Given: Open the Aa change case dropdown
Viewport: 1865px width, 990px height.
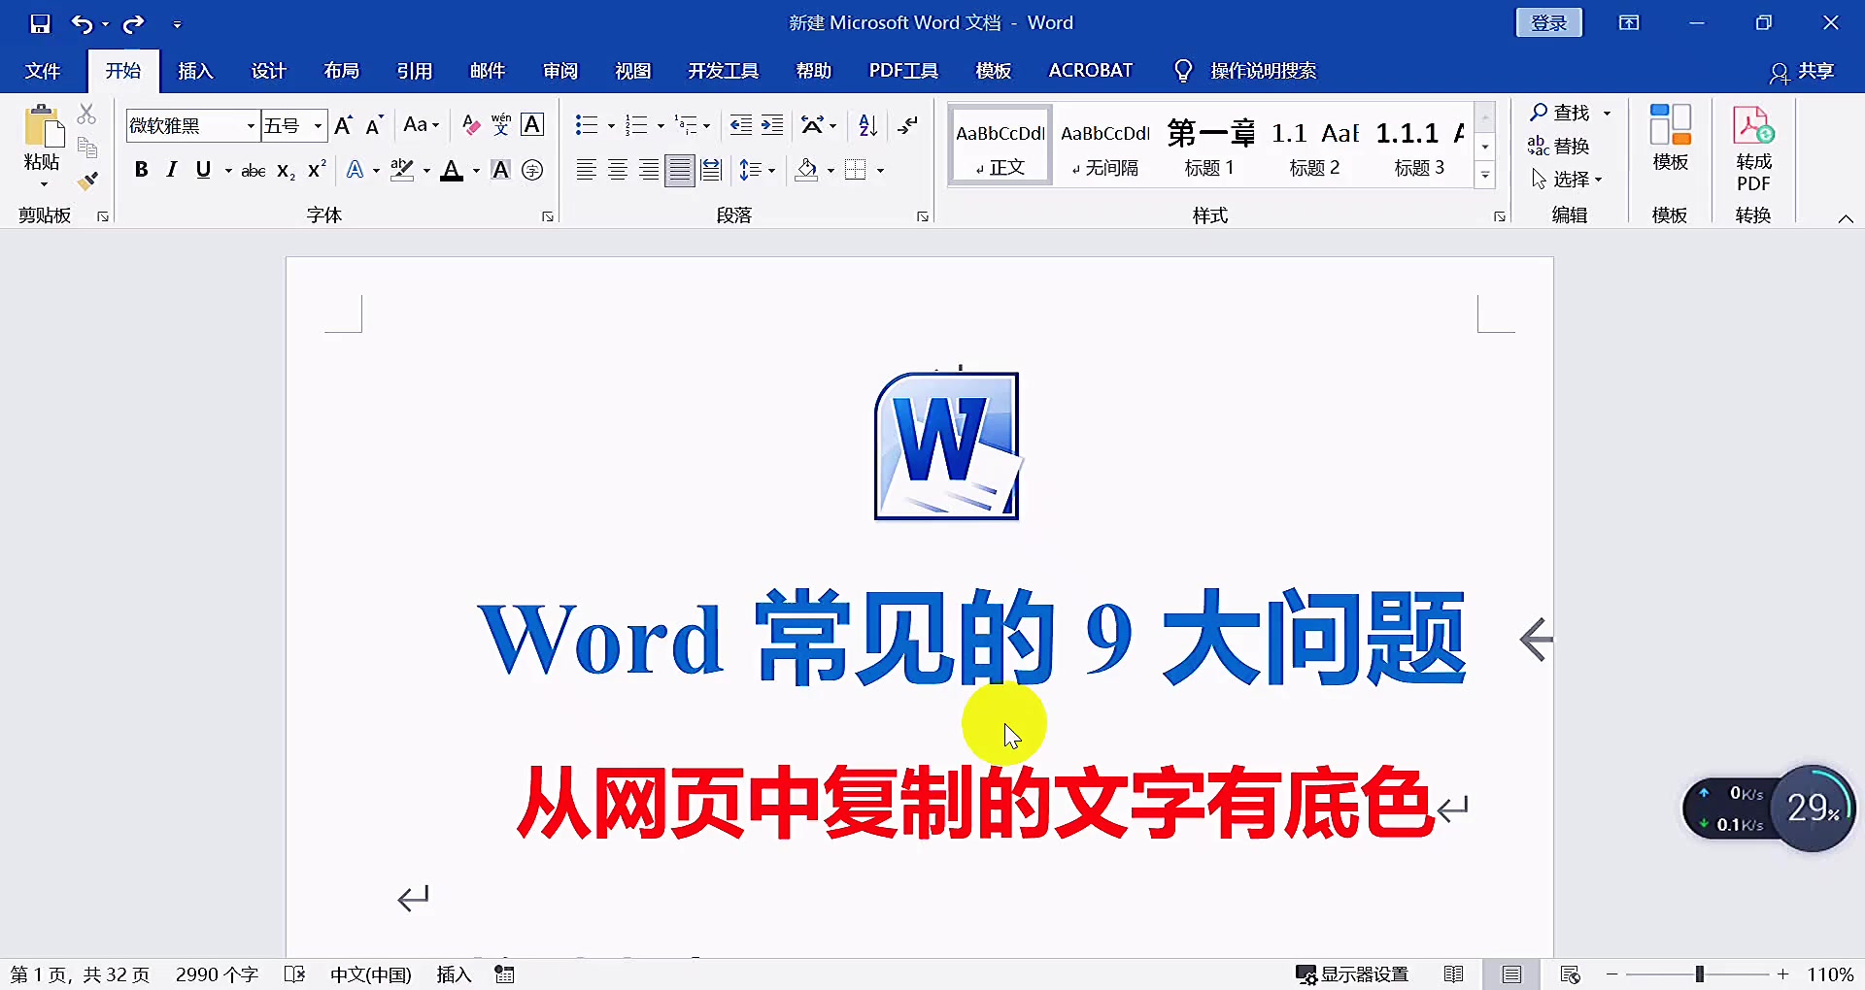Looking at the screenshot, I should [x=422, y=125].
